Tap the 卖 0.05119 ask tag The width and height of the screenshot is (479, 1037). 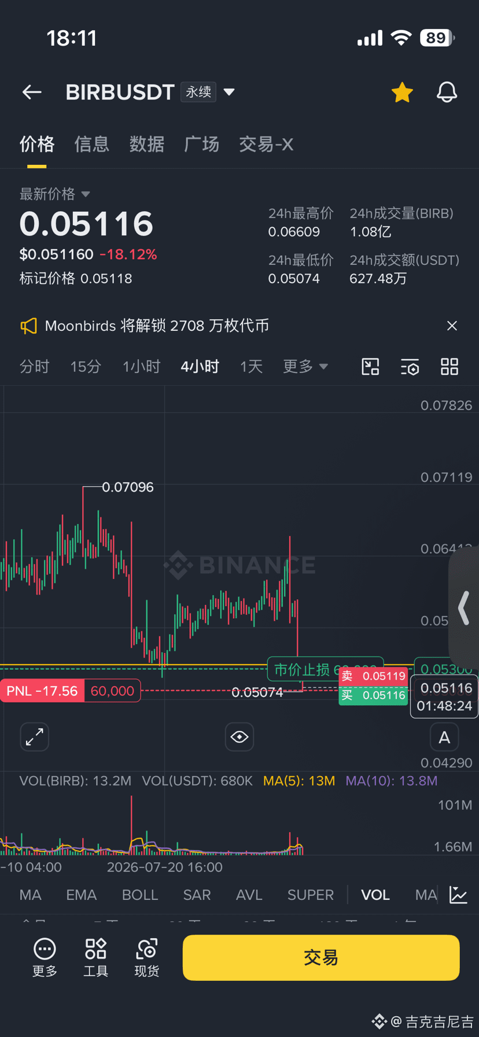pyautogui.click(x=374, y=676)
